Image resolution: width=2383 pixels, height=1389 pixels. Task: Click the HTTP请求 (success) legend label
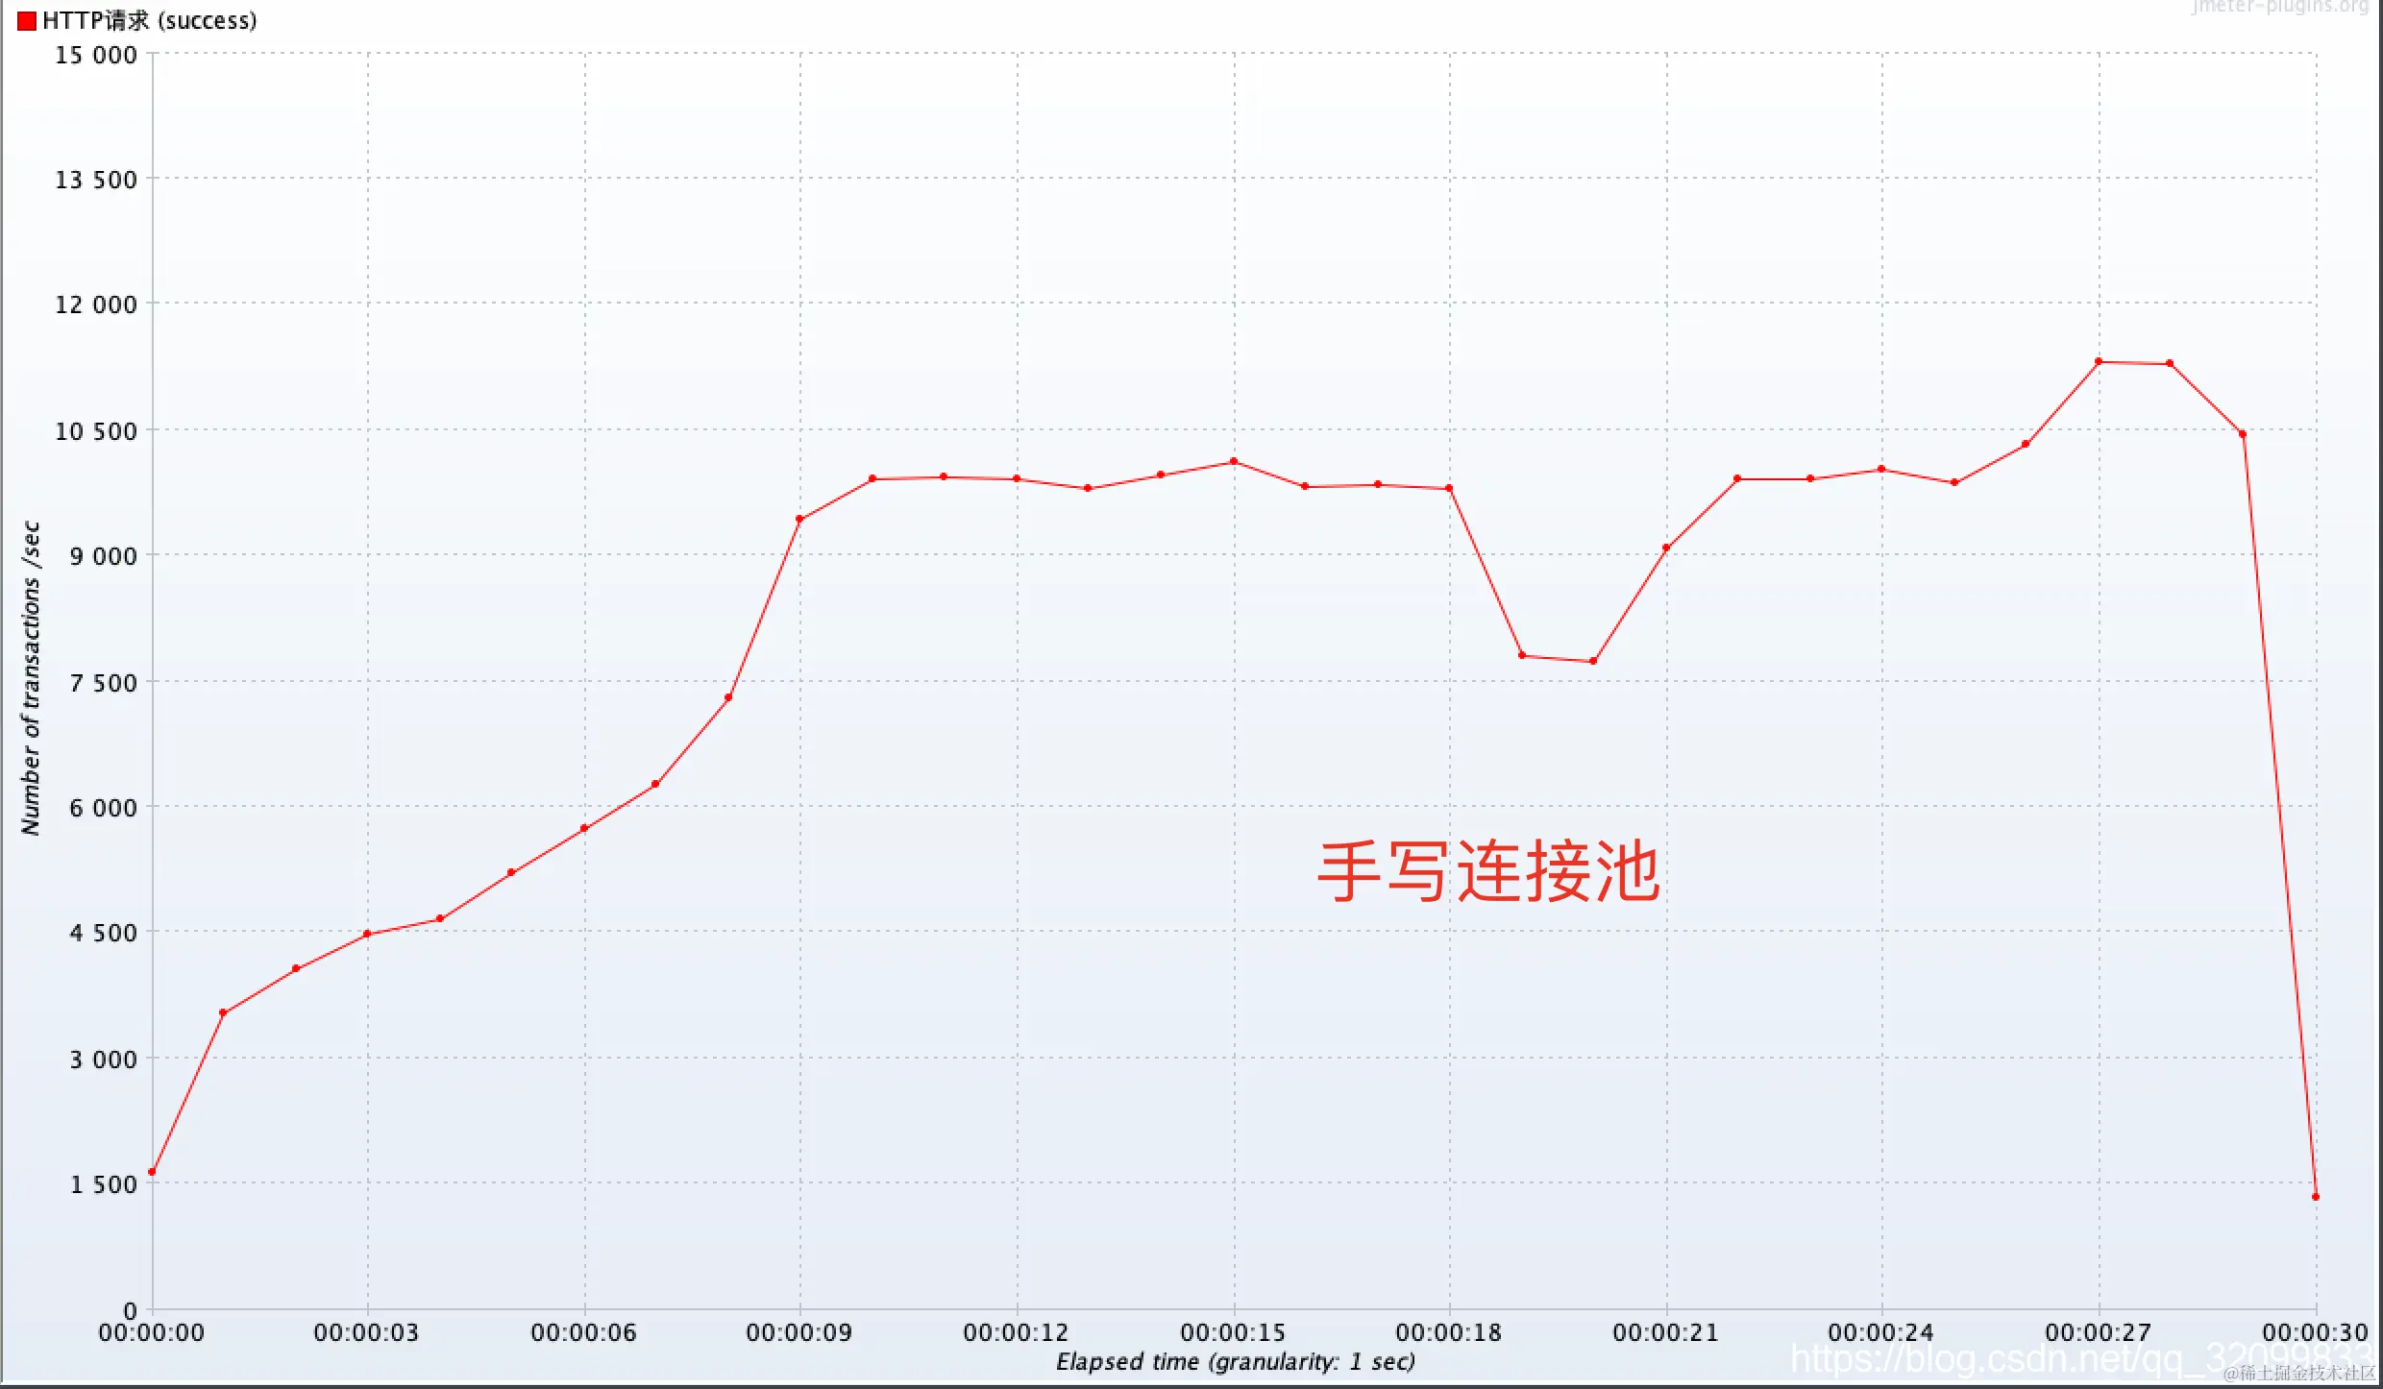150,21
